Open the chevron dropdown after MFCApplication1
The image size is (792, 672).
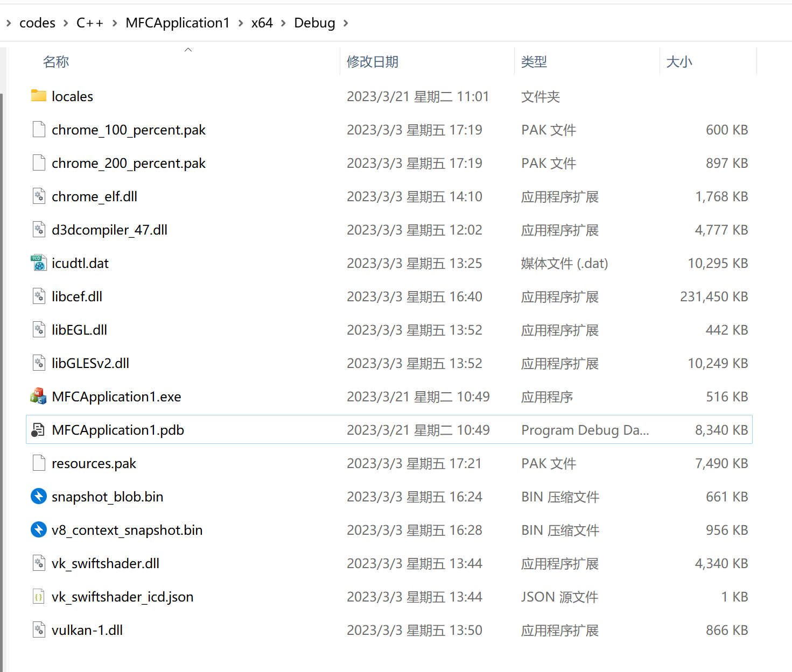click(x=240, y=23)
